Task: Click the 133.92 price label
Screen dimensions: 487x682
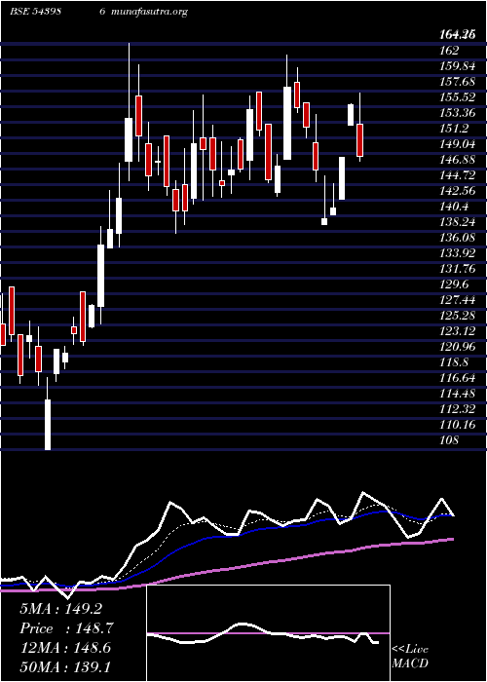Action: [457, 253]
